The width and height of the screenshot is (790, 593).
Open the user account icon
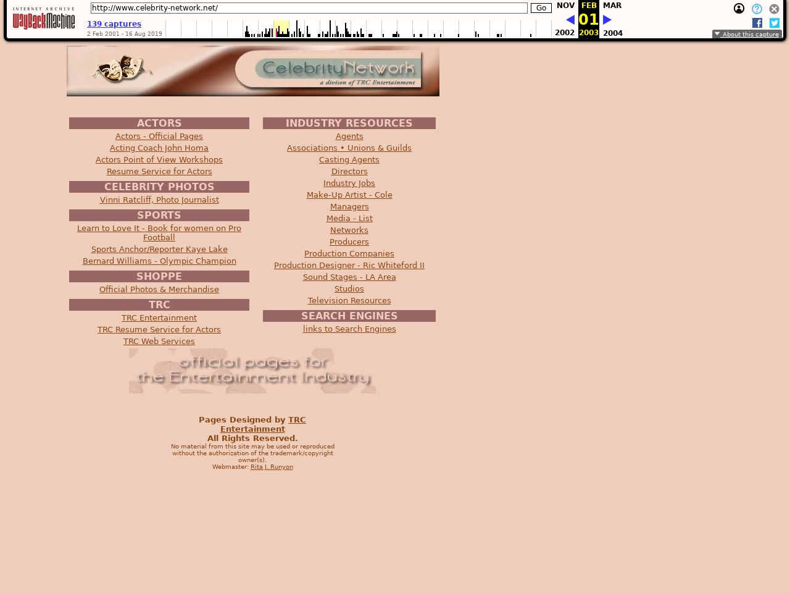(739, 9)
